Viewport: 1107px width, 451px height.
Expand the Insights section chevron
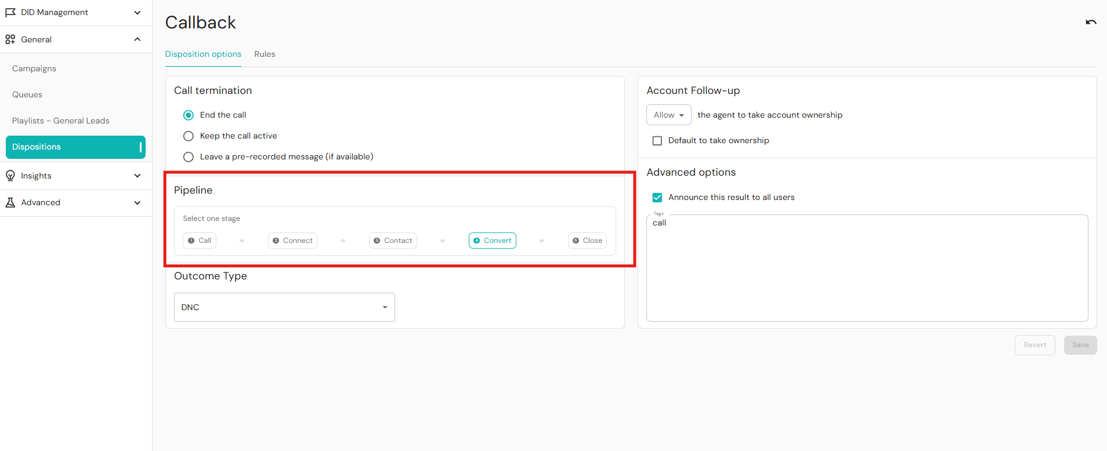[x=138, y=176]
